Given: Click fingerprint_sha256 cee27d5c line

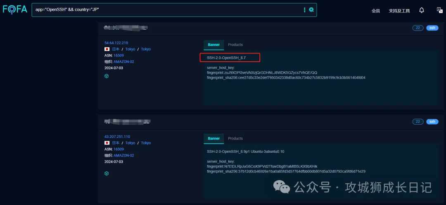Looking at the screenshot, I should pyautogui.click(x=286, y=77).
